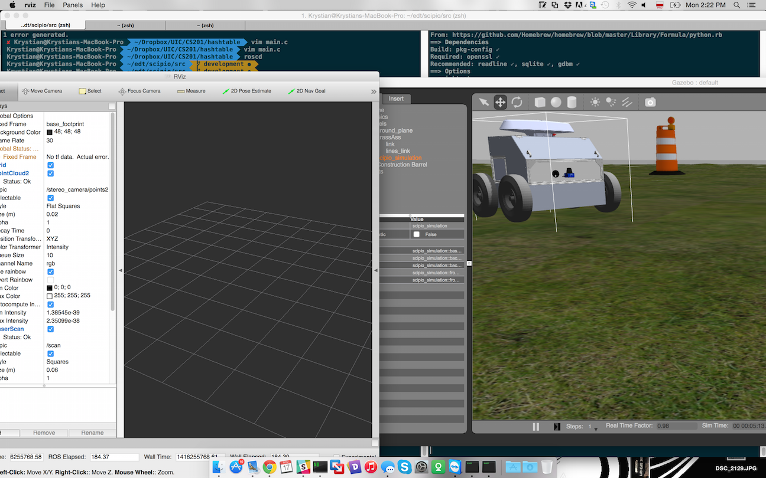Open the Help menu
The height and width of the screenshot is (478, 766).
point(98,5)
